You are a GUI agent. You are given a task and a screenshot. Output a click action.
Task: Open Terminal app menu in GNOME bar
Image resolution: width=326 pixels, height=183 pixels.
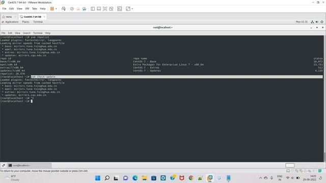tap(38, 22)
